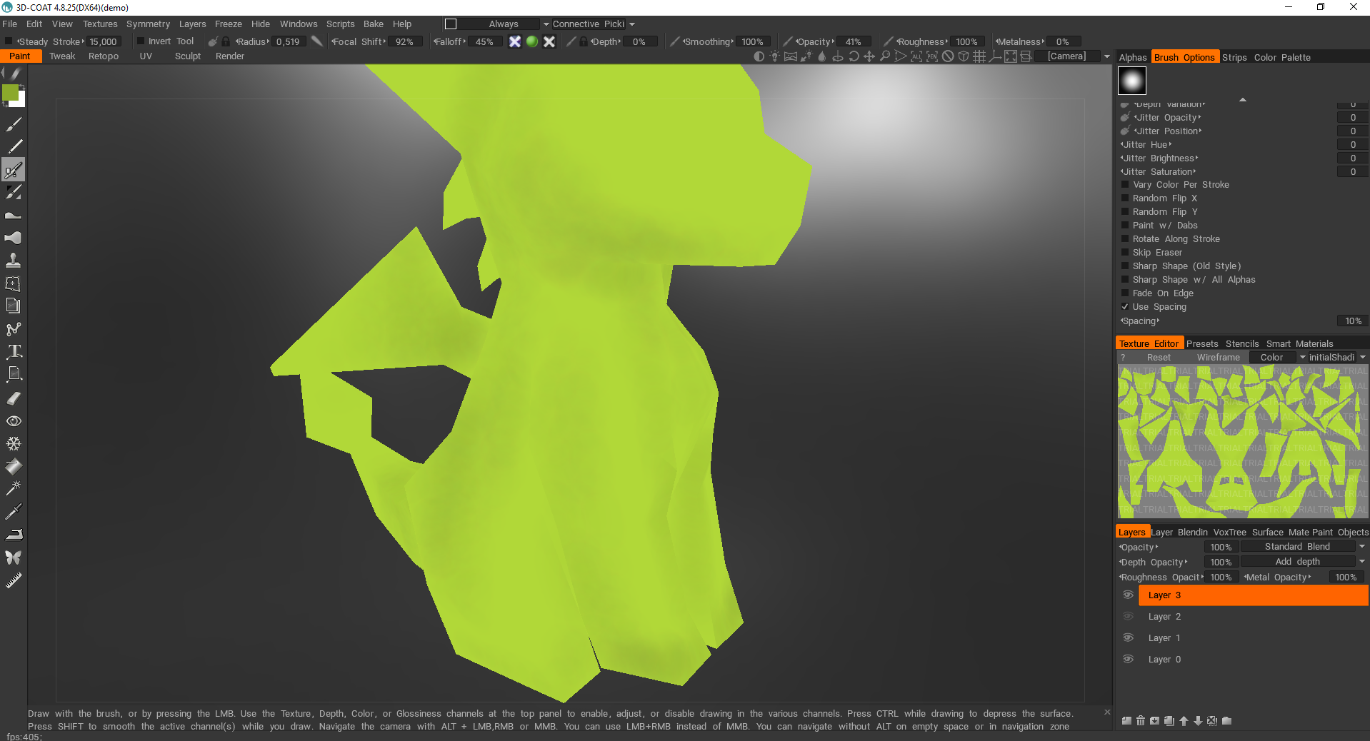Select the Text tool in left toolbar
The width and height of the screenshot is (1370, 741).
point(14,351)
